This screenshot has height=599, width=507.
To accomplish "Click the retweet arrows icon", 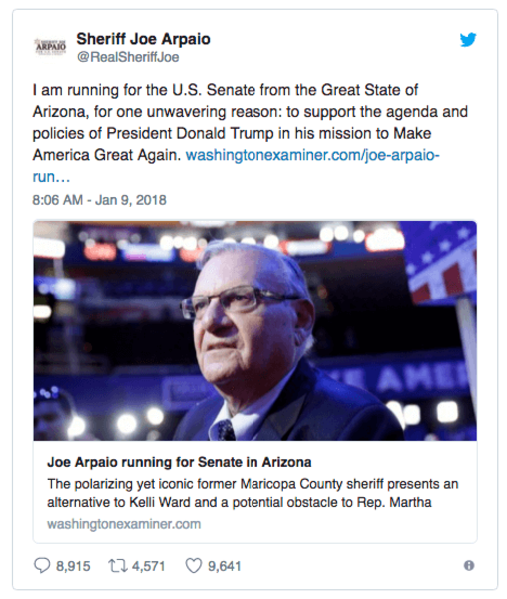I will pyautogui.click(x=118, y=566).
